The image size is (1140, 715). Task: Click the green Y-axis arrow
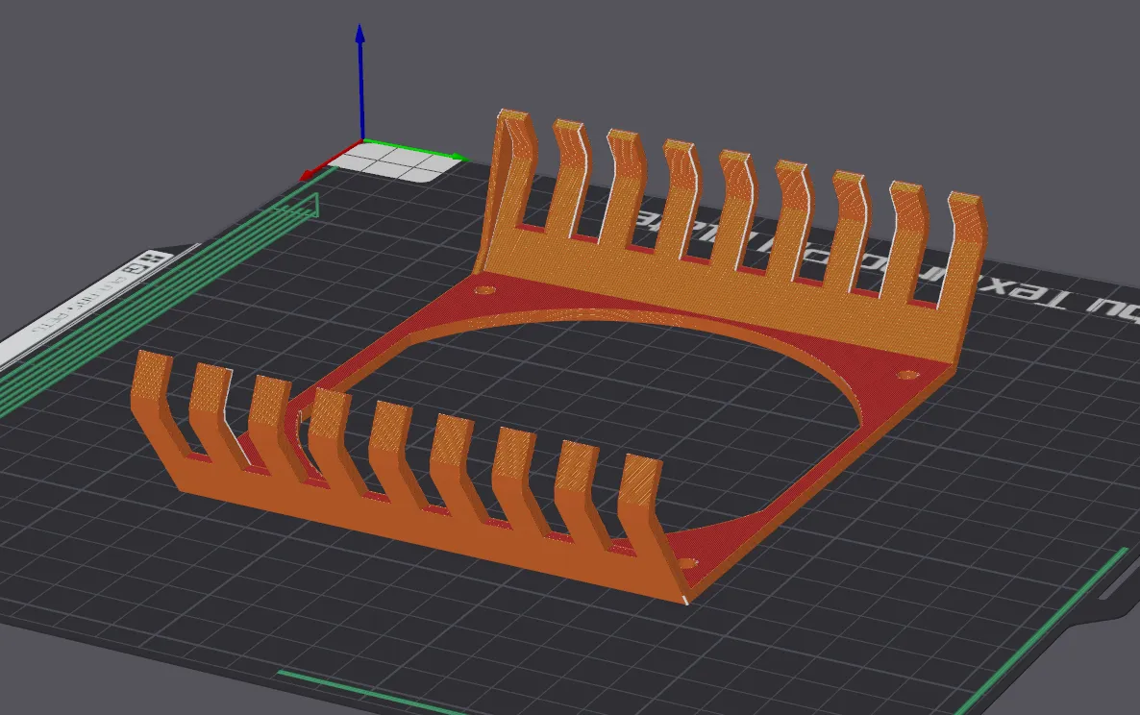pyautogui.click(x=414, y=149)
